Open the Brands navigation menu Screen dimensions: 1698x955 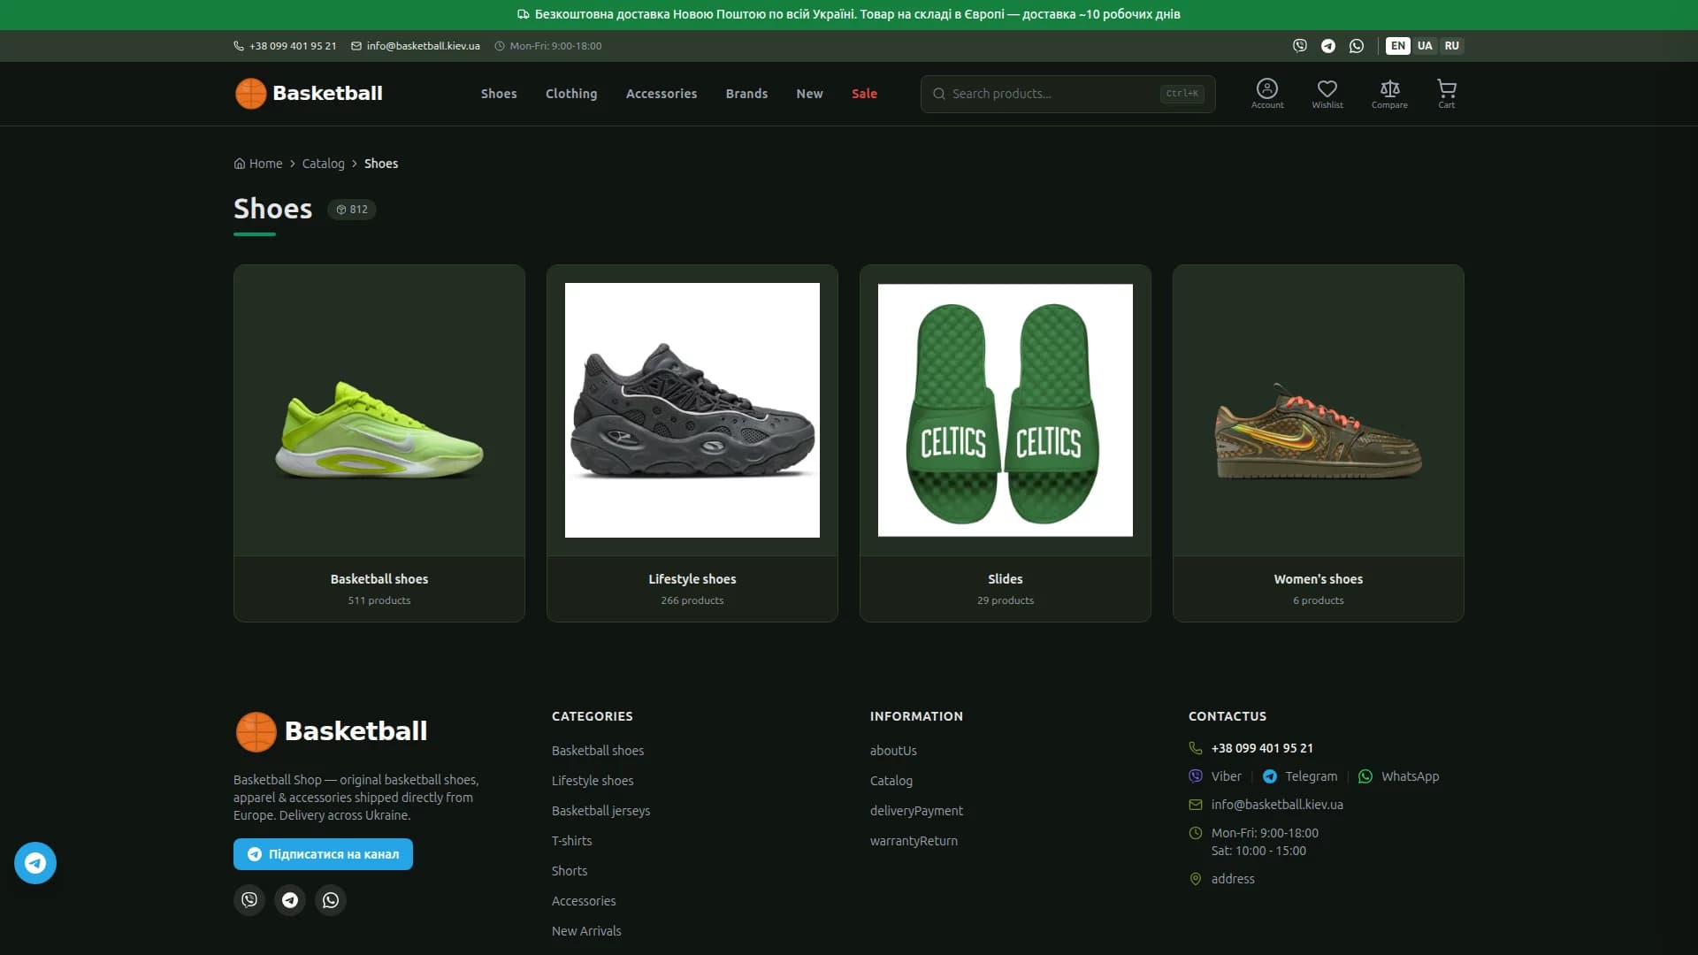[x=746, y=94]
